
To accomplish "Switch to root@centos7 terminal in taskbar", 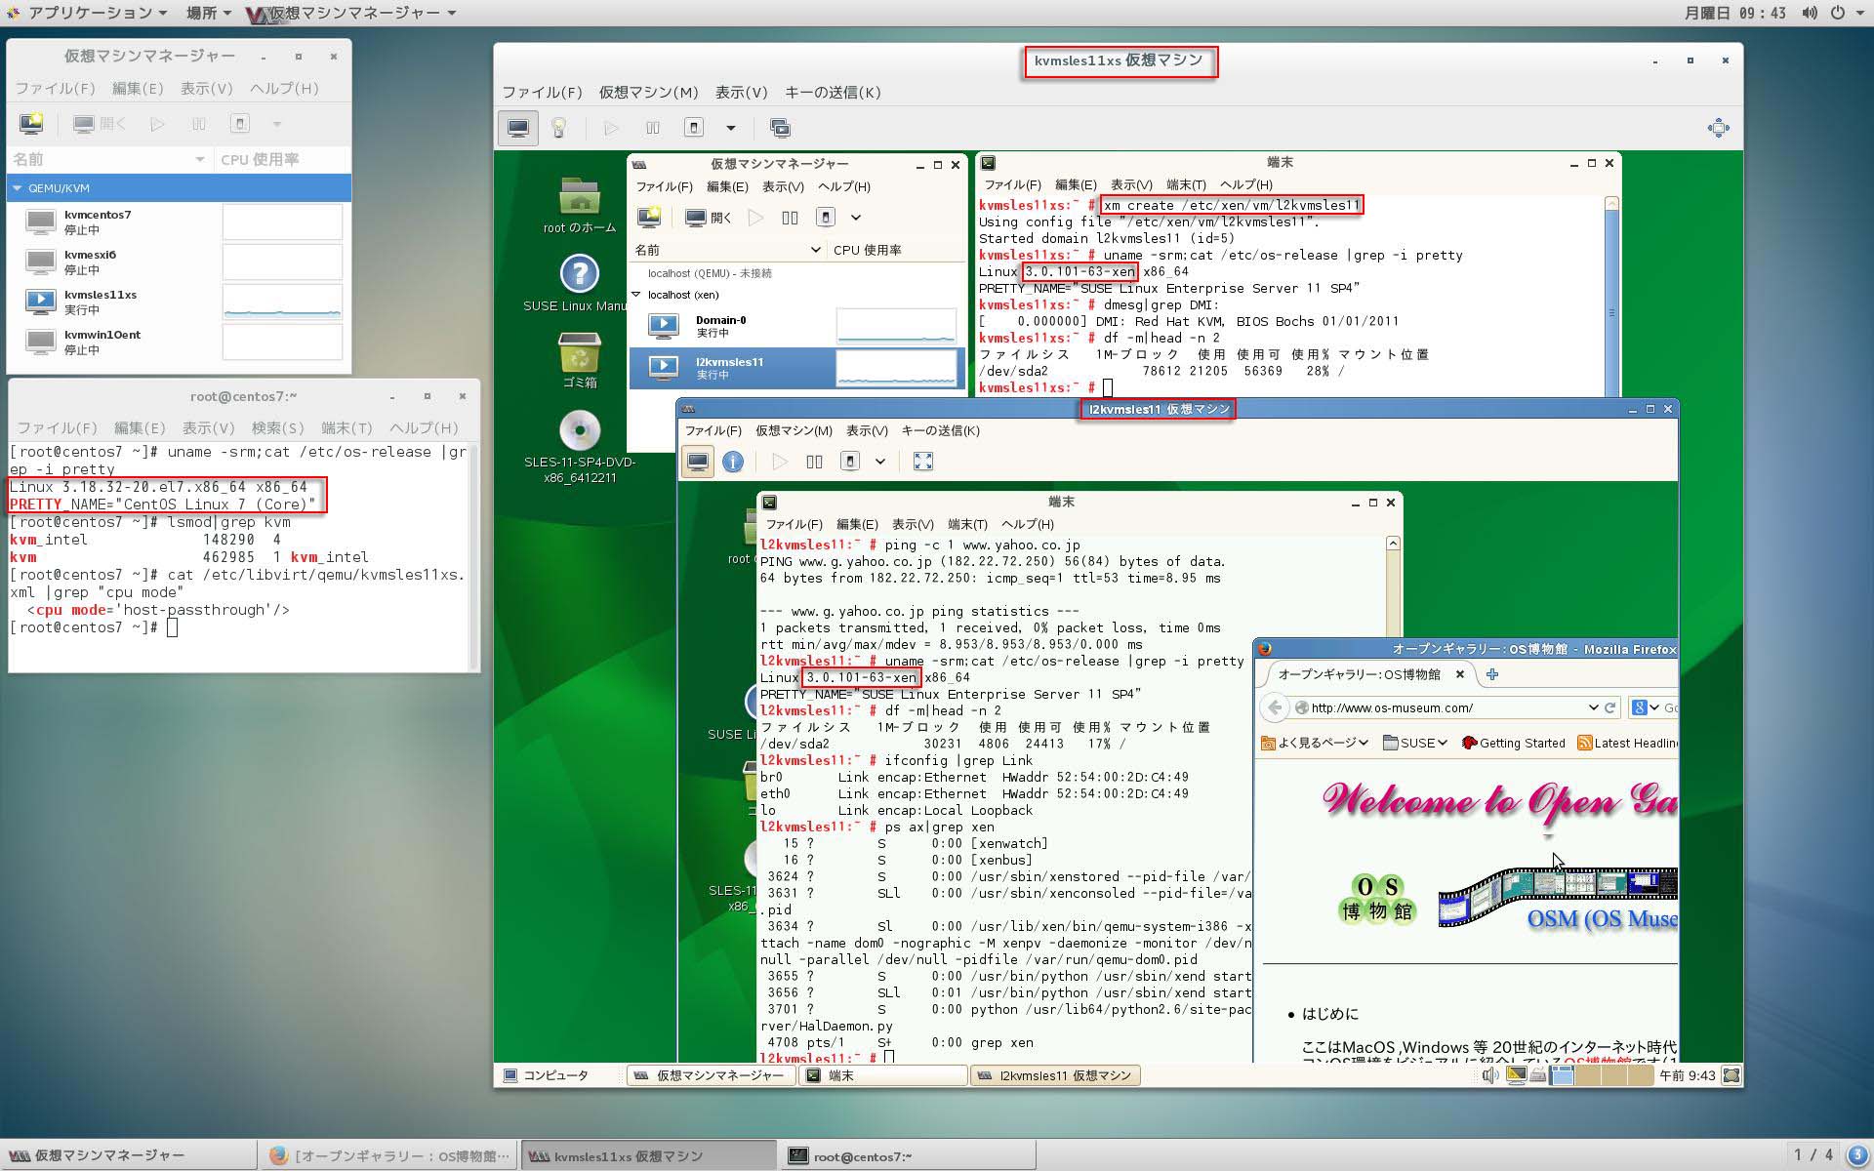I will [907, 1155].
